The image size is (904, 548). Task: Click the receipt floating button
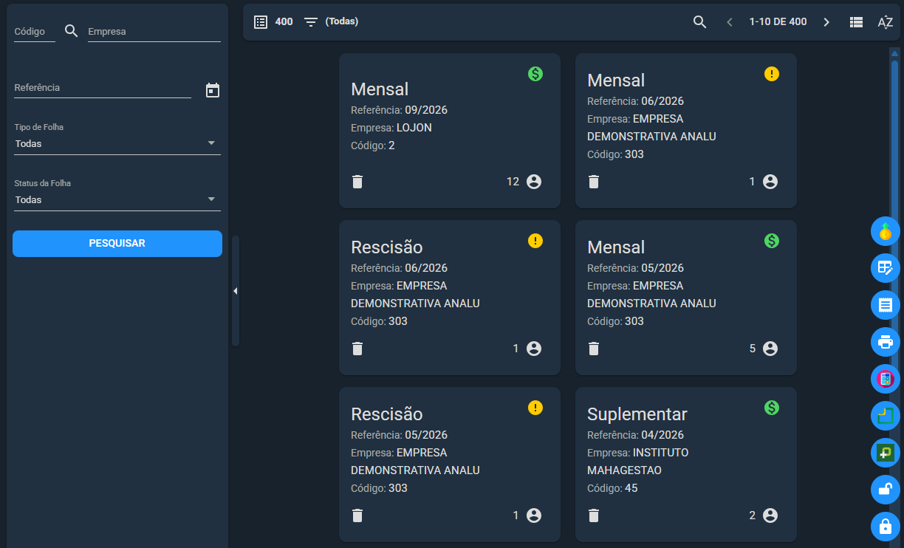886,305
